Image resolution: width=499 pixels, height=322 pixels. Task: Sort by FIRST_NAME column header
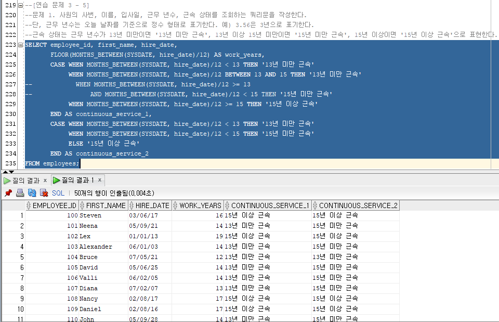click(103, 205)
